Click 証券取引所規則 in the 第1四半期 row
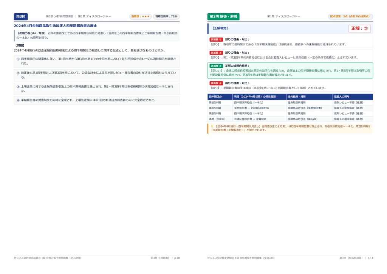This screenshot has height=274, width=387. click(297, 103)
